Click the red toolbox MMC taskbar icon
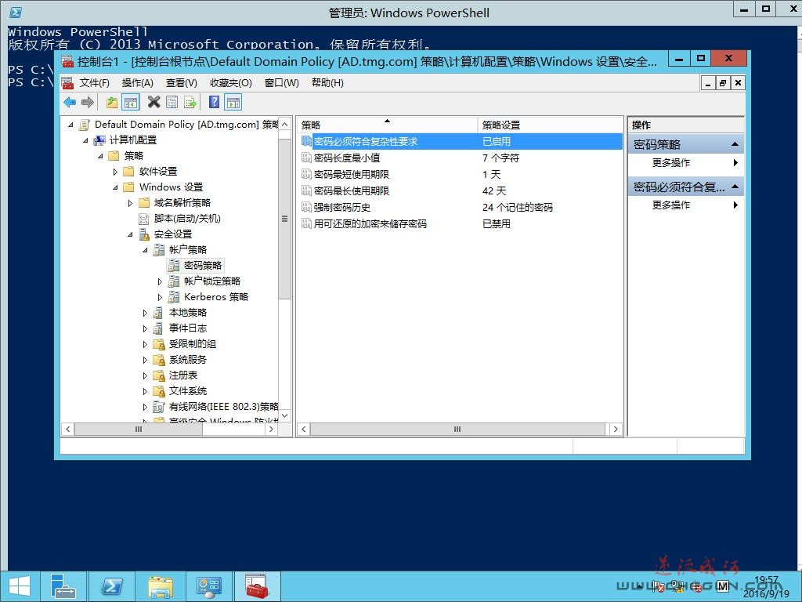802x602 pixels. click(x=257, y=586)
